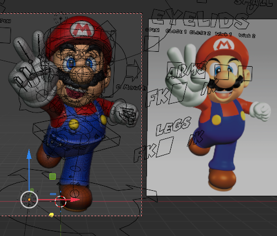Screen dimensions: 277x236
Task: Click the 'Close 1' label
Action: click(176, 31)
